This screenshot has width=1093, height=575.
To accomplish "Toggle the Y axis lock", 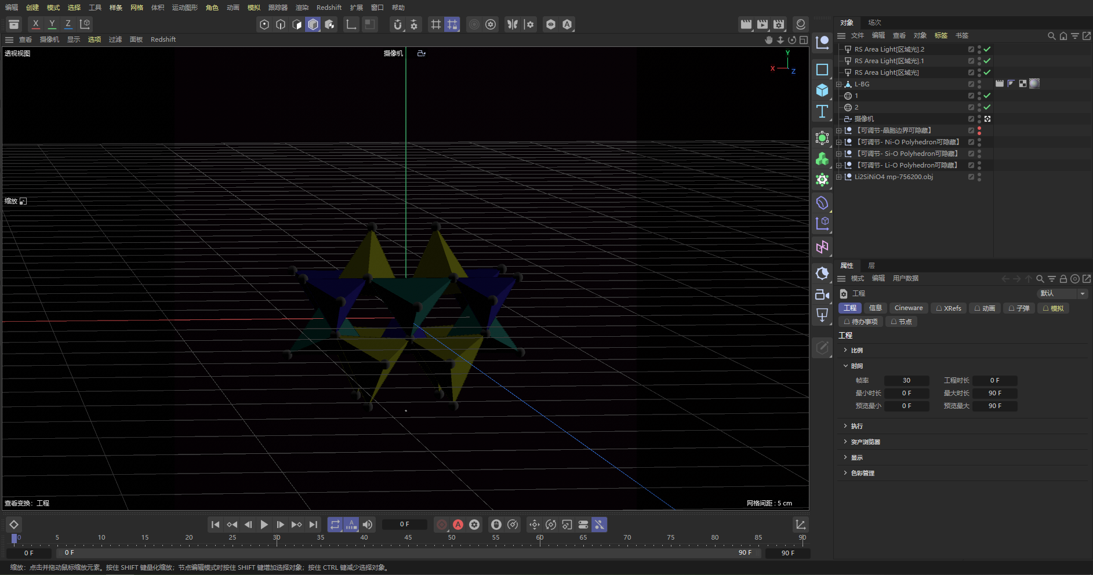I will [x=52, y=24].
